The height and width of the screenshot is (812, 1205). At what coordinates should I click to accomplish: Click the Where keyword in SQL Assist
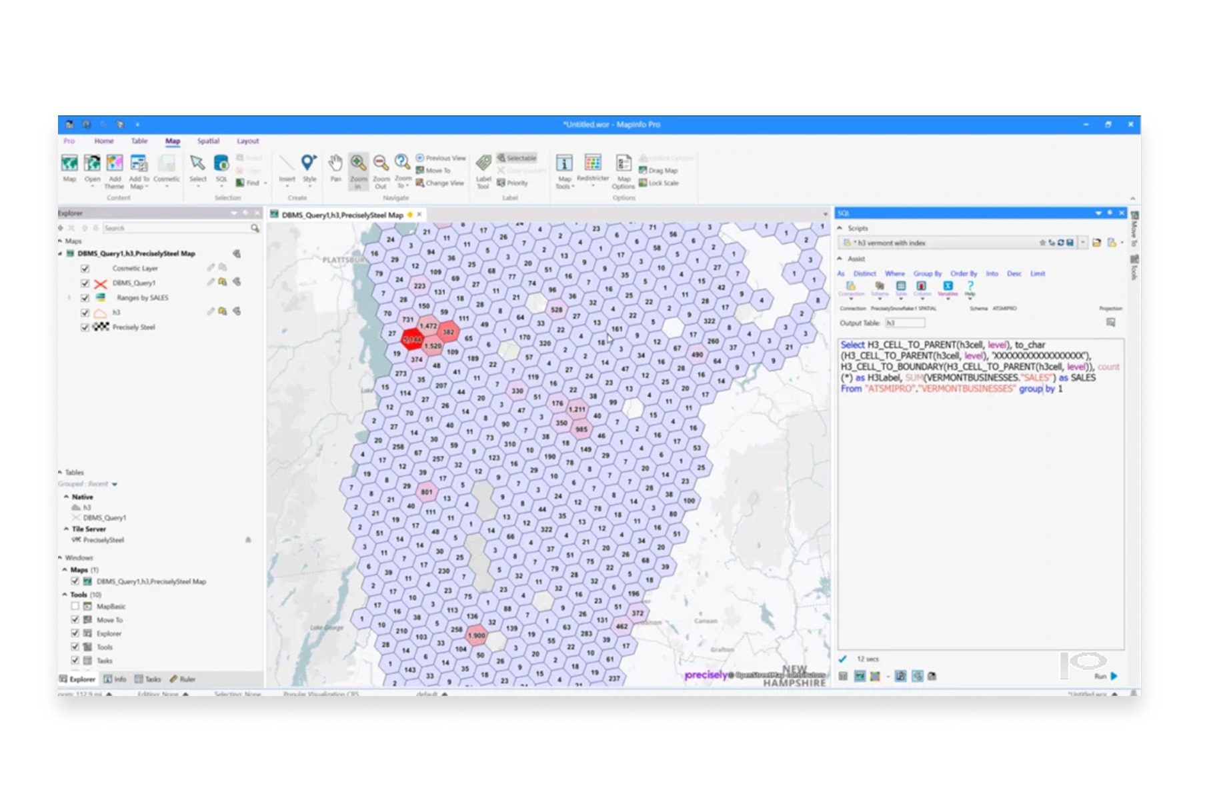[x=895, y=273]
